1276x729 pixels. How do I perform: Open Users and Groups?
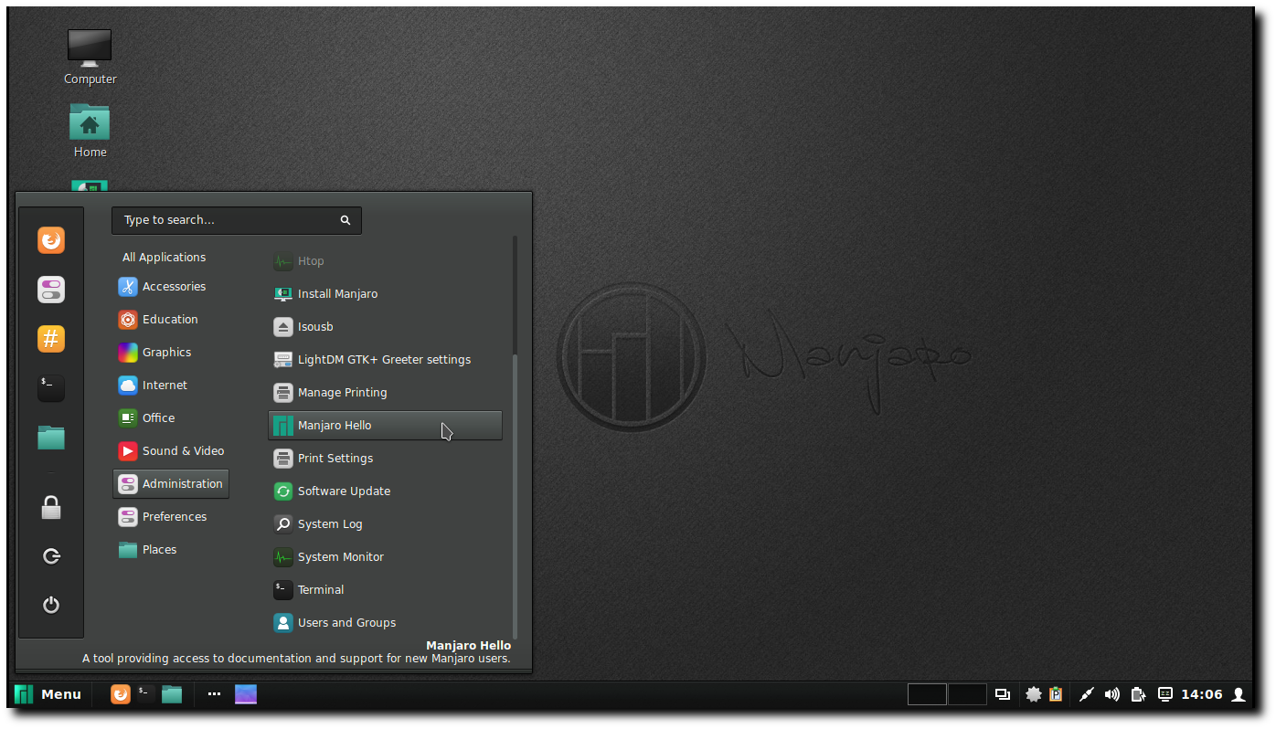click(385, 623)
